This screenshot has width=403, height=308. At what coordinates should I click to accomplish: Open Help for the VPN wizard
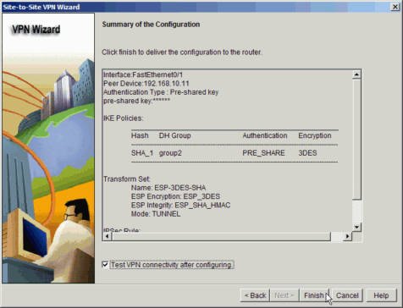(x=381, y=295)
